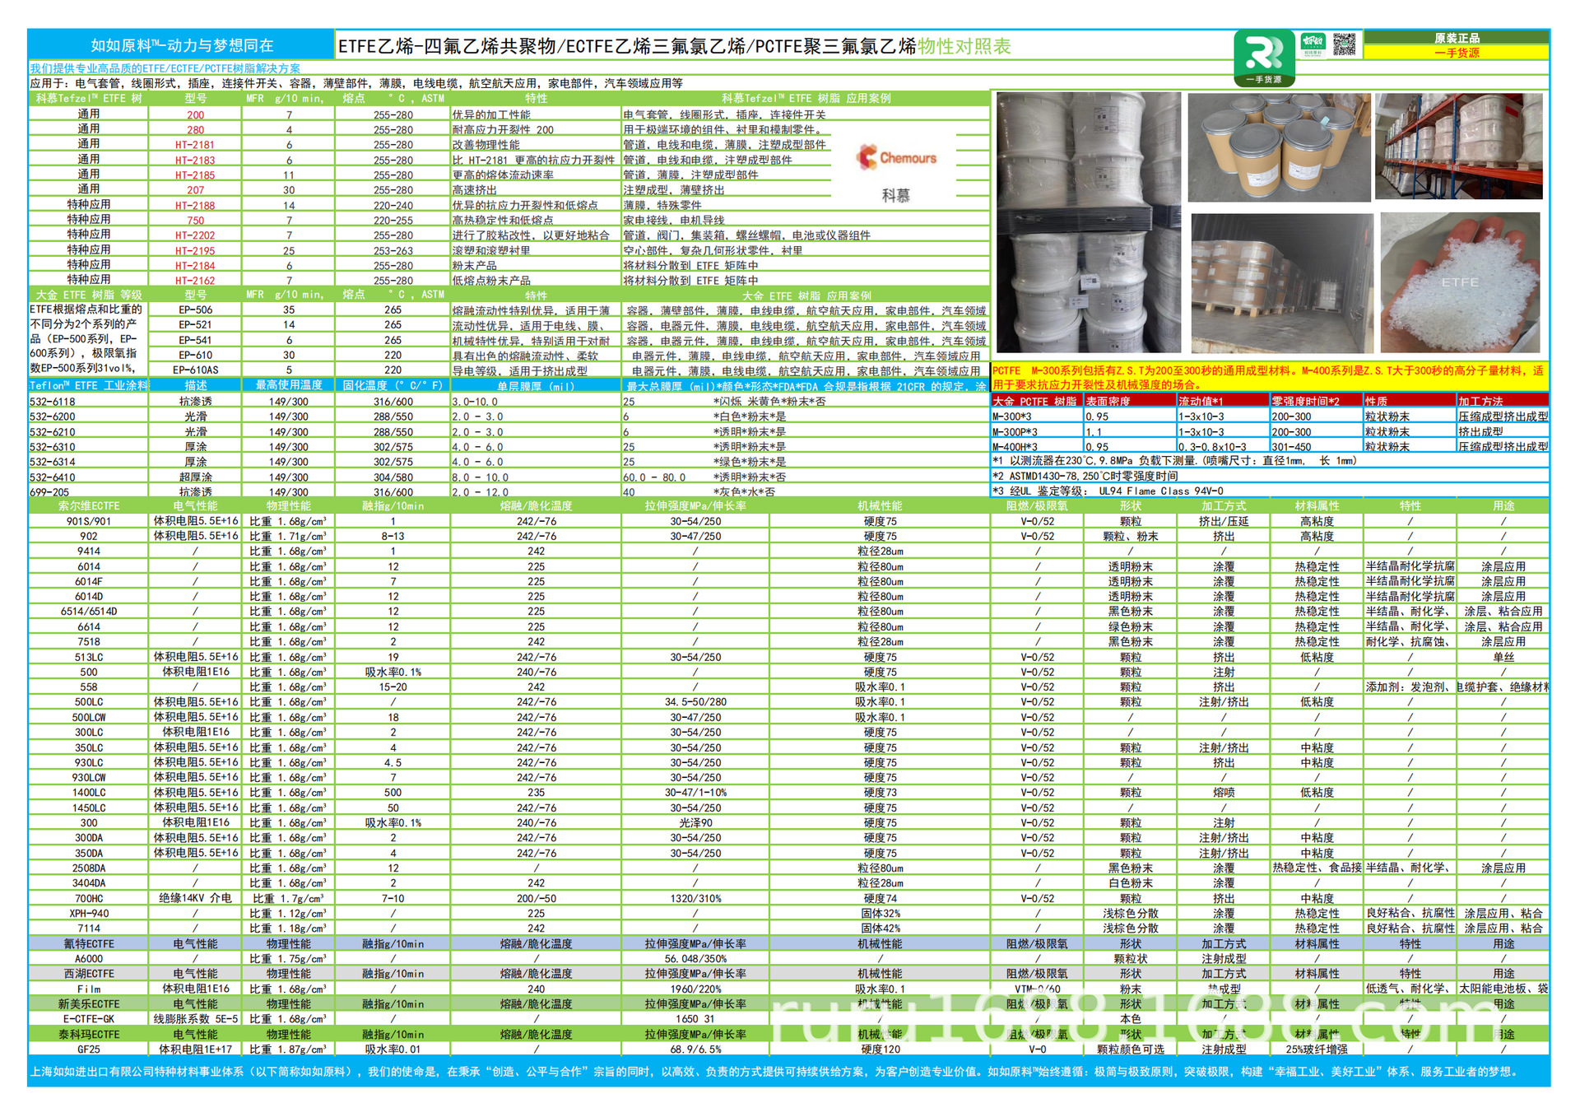Click the dark green 原装正品 banner
The width and height of the screenshot is (1580, 1117).
[1456, 38]
